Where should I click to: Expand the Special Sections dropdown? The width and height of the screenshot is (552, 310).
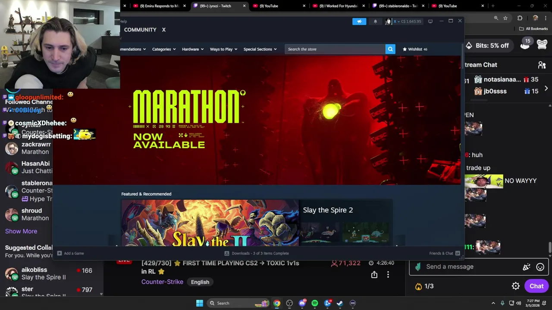260,49
